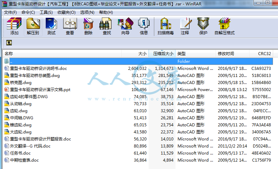Click the Word icon of 外文翻译--G 代码.doc
The height and width of the screenshot is (169, 278).
pos(7,146)
